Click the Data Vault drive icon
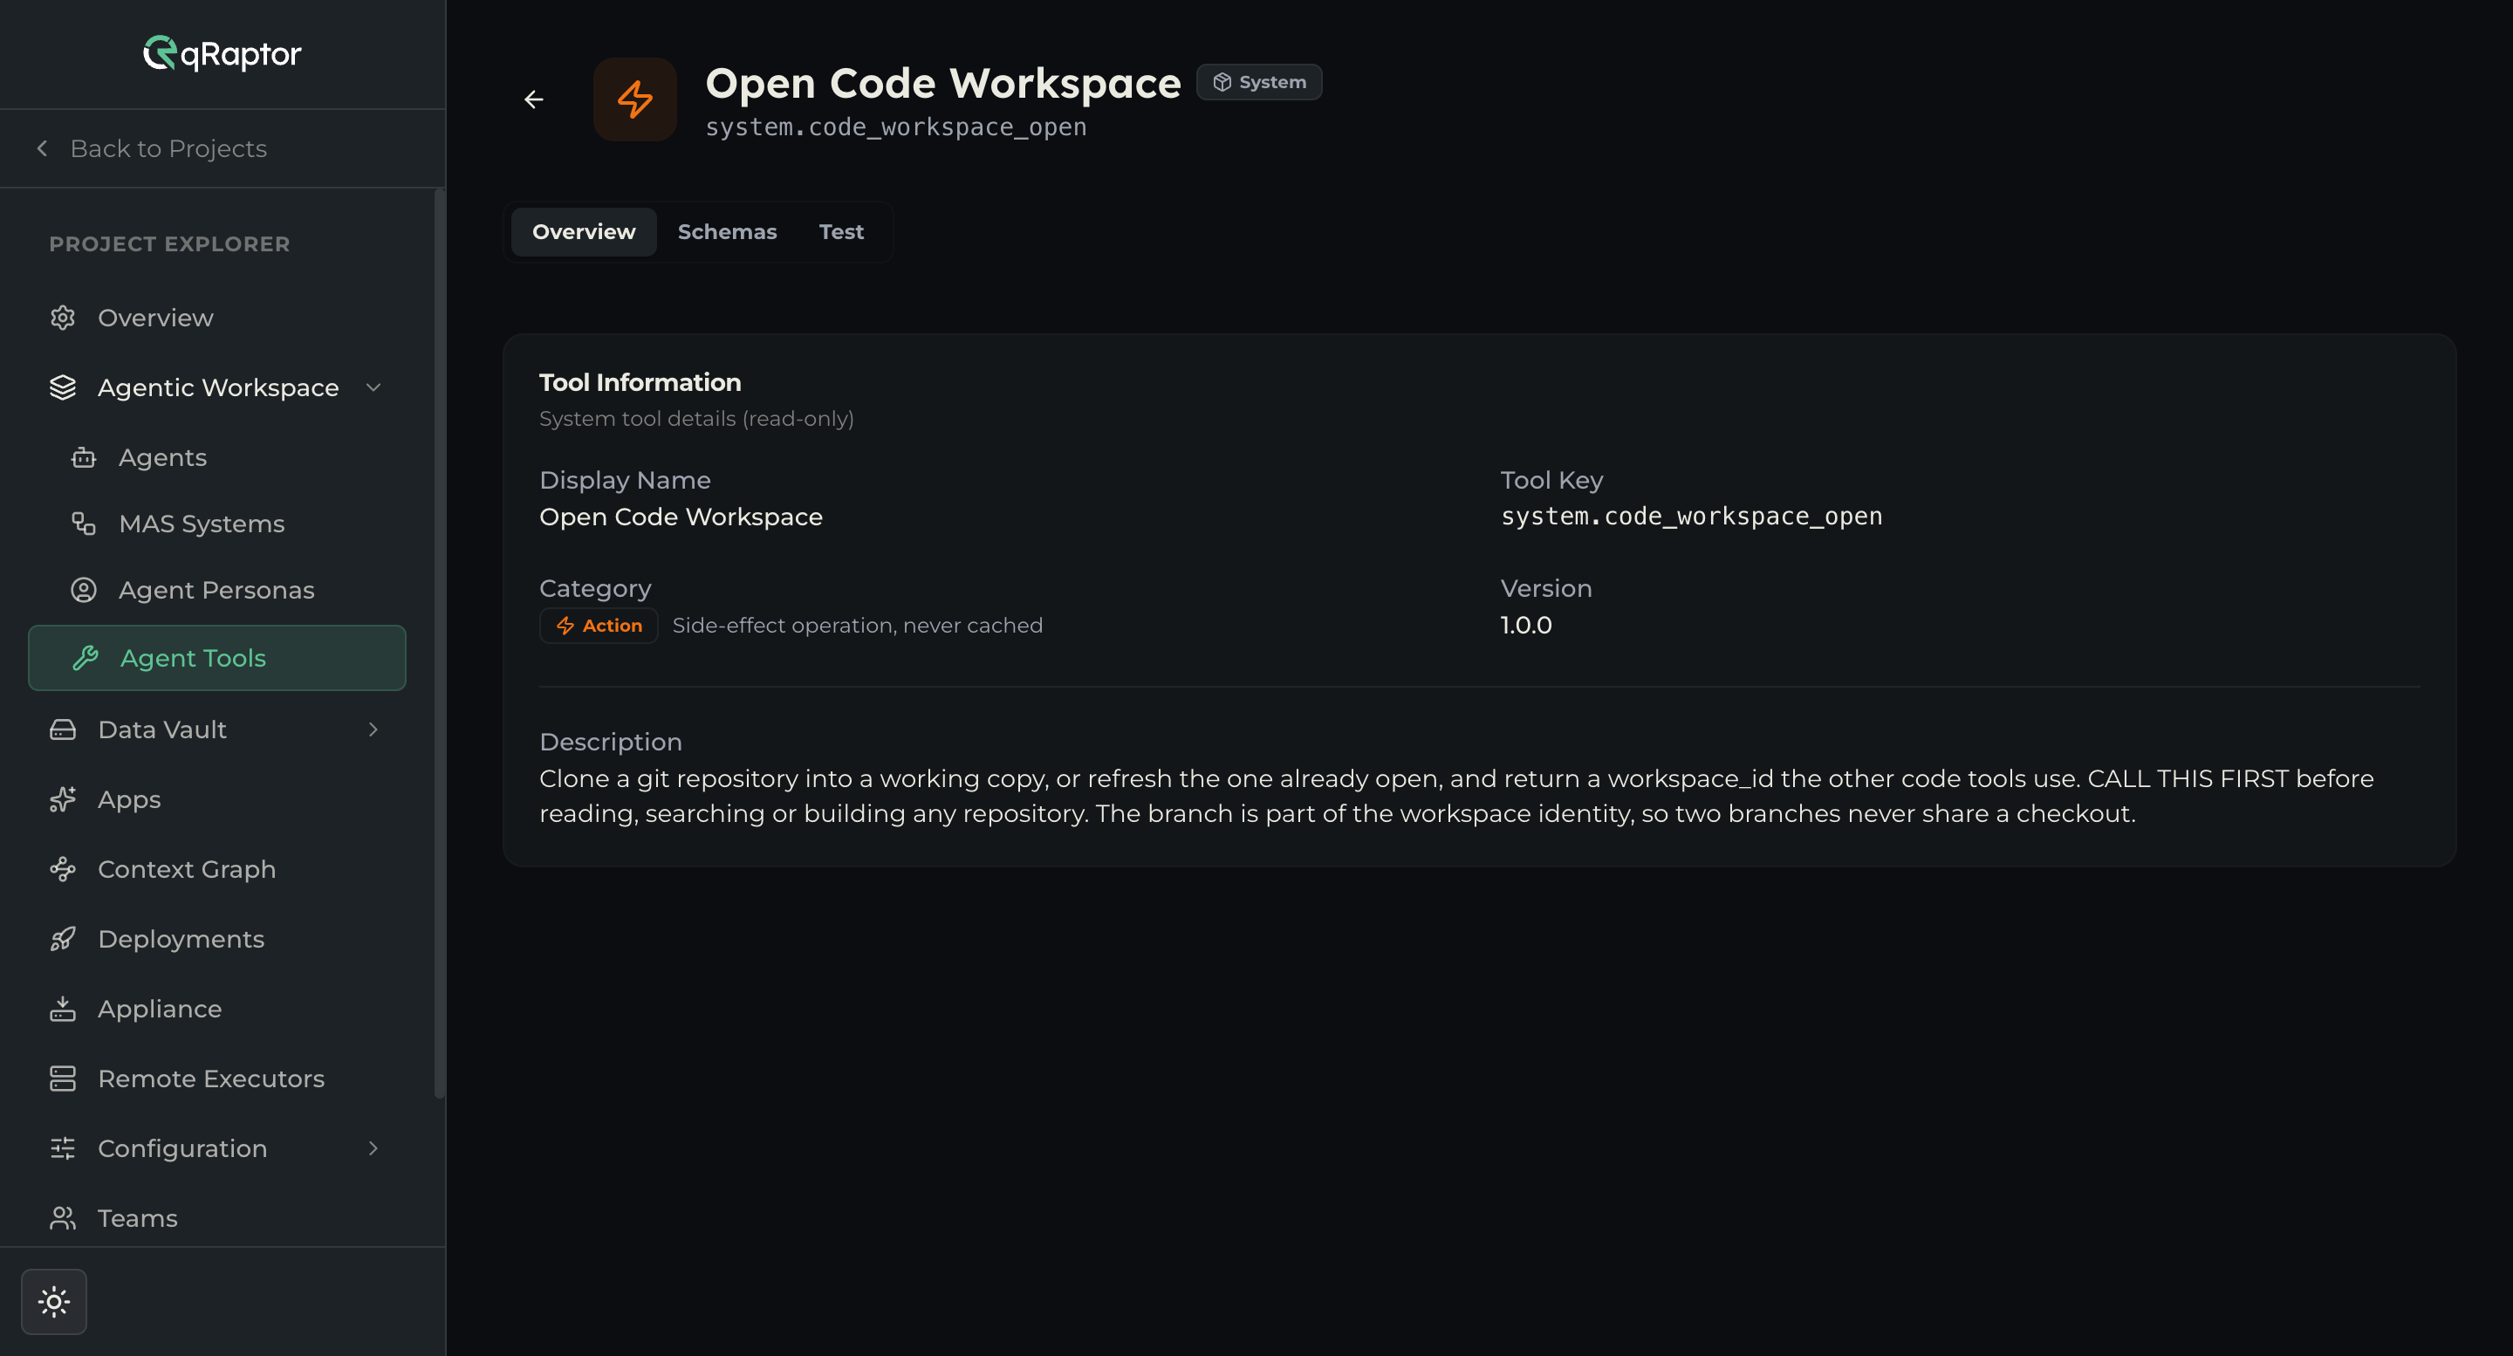2513x1356 pixels. [64, 729]
